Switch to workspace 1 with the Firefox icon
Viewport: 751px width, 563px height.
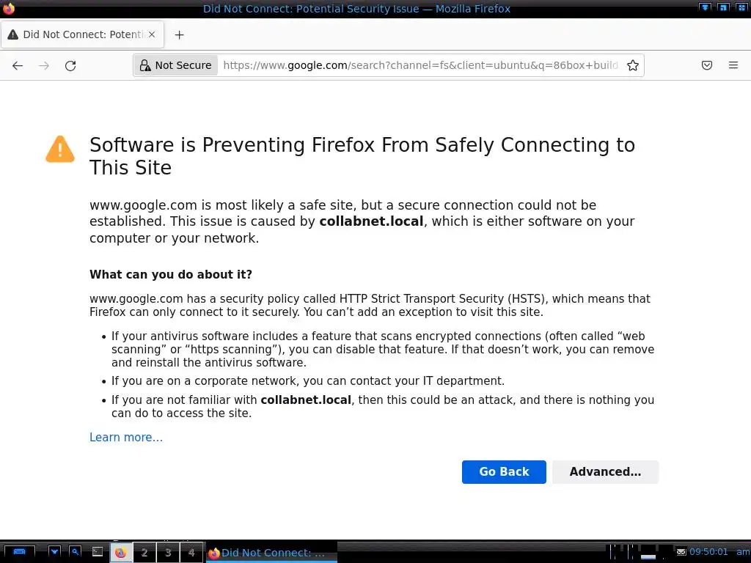pyautogui.click(x=121, y=553)
